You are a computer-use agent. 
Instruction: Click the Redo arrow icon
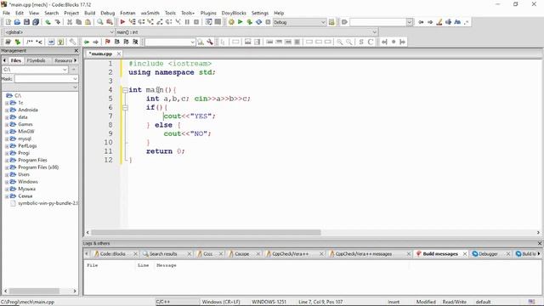tap(57, 22)
